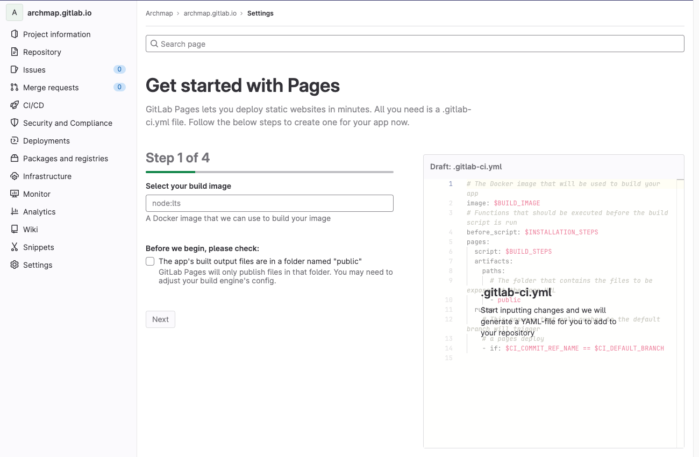Click line number 15 in code editor
The height and width of the screenshot is (457, 699).
(450, 358)
